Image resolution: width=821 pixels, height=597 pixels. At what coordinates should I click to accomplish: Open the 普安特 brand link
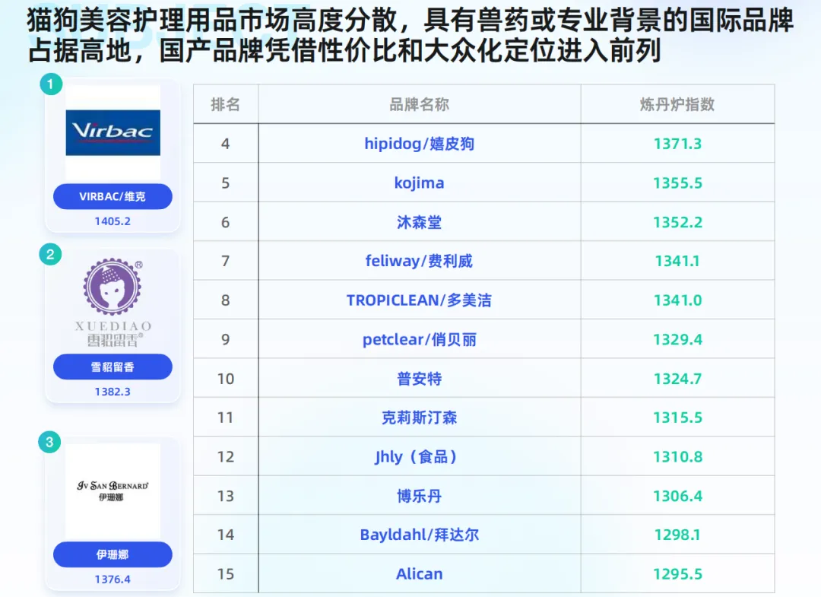(x=419, y=379)
